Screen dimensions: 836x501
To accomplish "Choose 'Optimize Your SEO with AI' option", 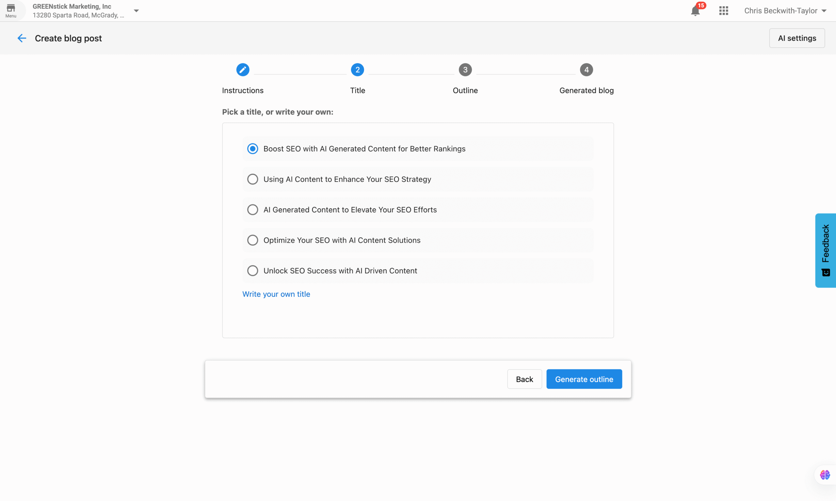I will (252, 240).
